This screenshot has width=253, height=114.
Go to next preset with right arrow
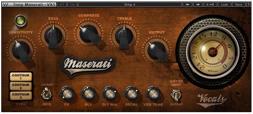198,5
